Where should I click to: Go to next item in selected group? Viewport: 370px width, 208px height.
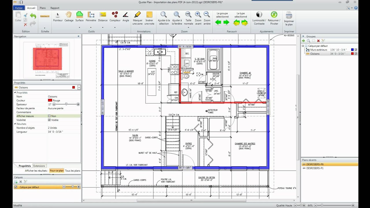coord(226,23)
